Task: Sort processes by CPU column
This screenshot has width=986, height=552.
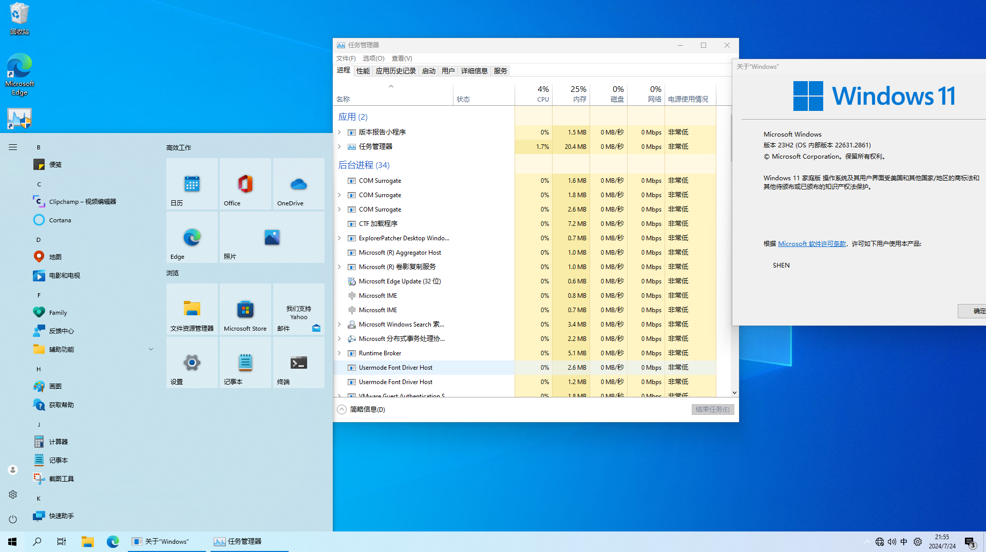Action: tap(534, 94)
